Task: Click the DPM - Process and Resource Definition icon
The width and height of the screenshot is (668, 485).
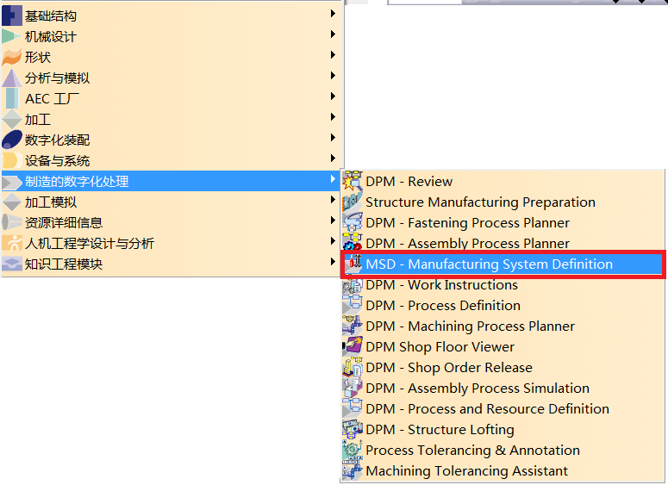Action: (x=353, y=408)
